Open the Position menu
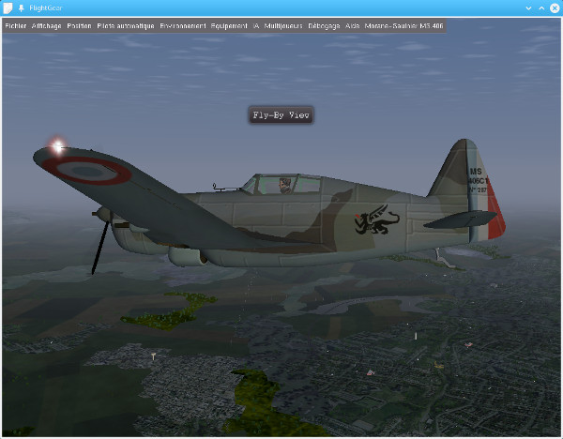This screenshot has width=563, height=439. (x=80, y=26)
